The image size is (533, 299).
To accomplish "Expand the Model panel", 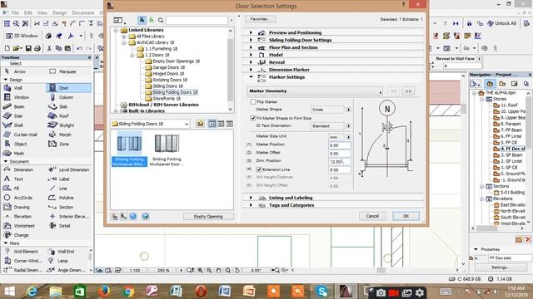I will tap(251, 55).
